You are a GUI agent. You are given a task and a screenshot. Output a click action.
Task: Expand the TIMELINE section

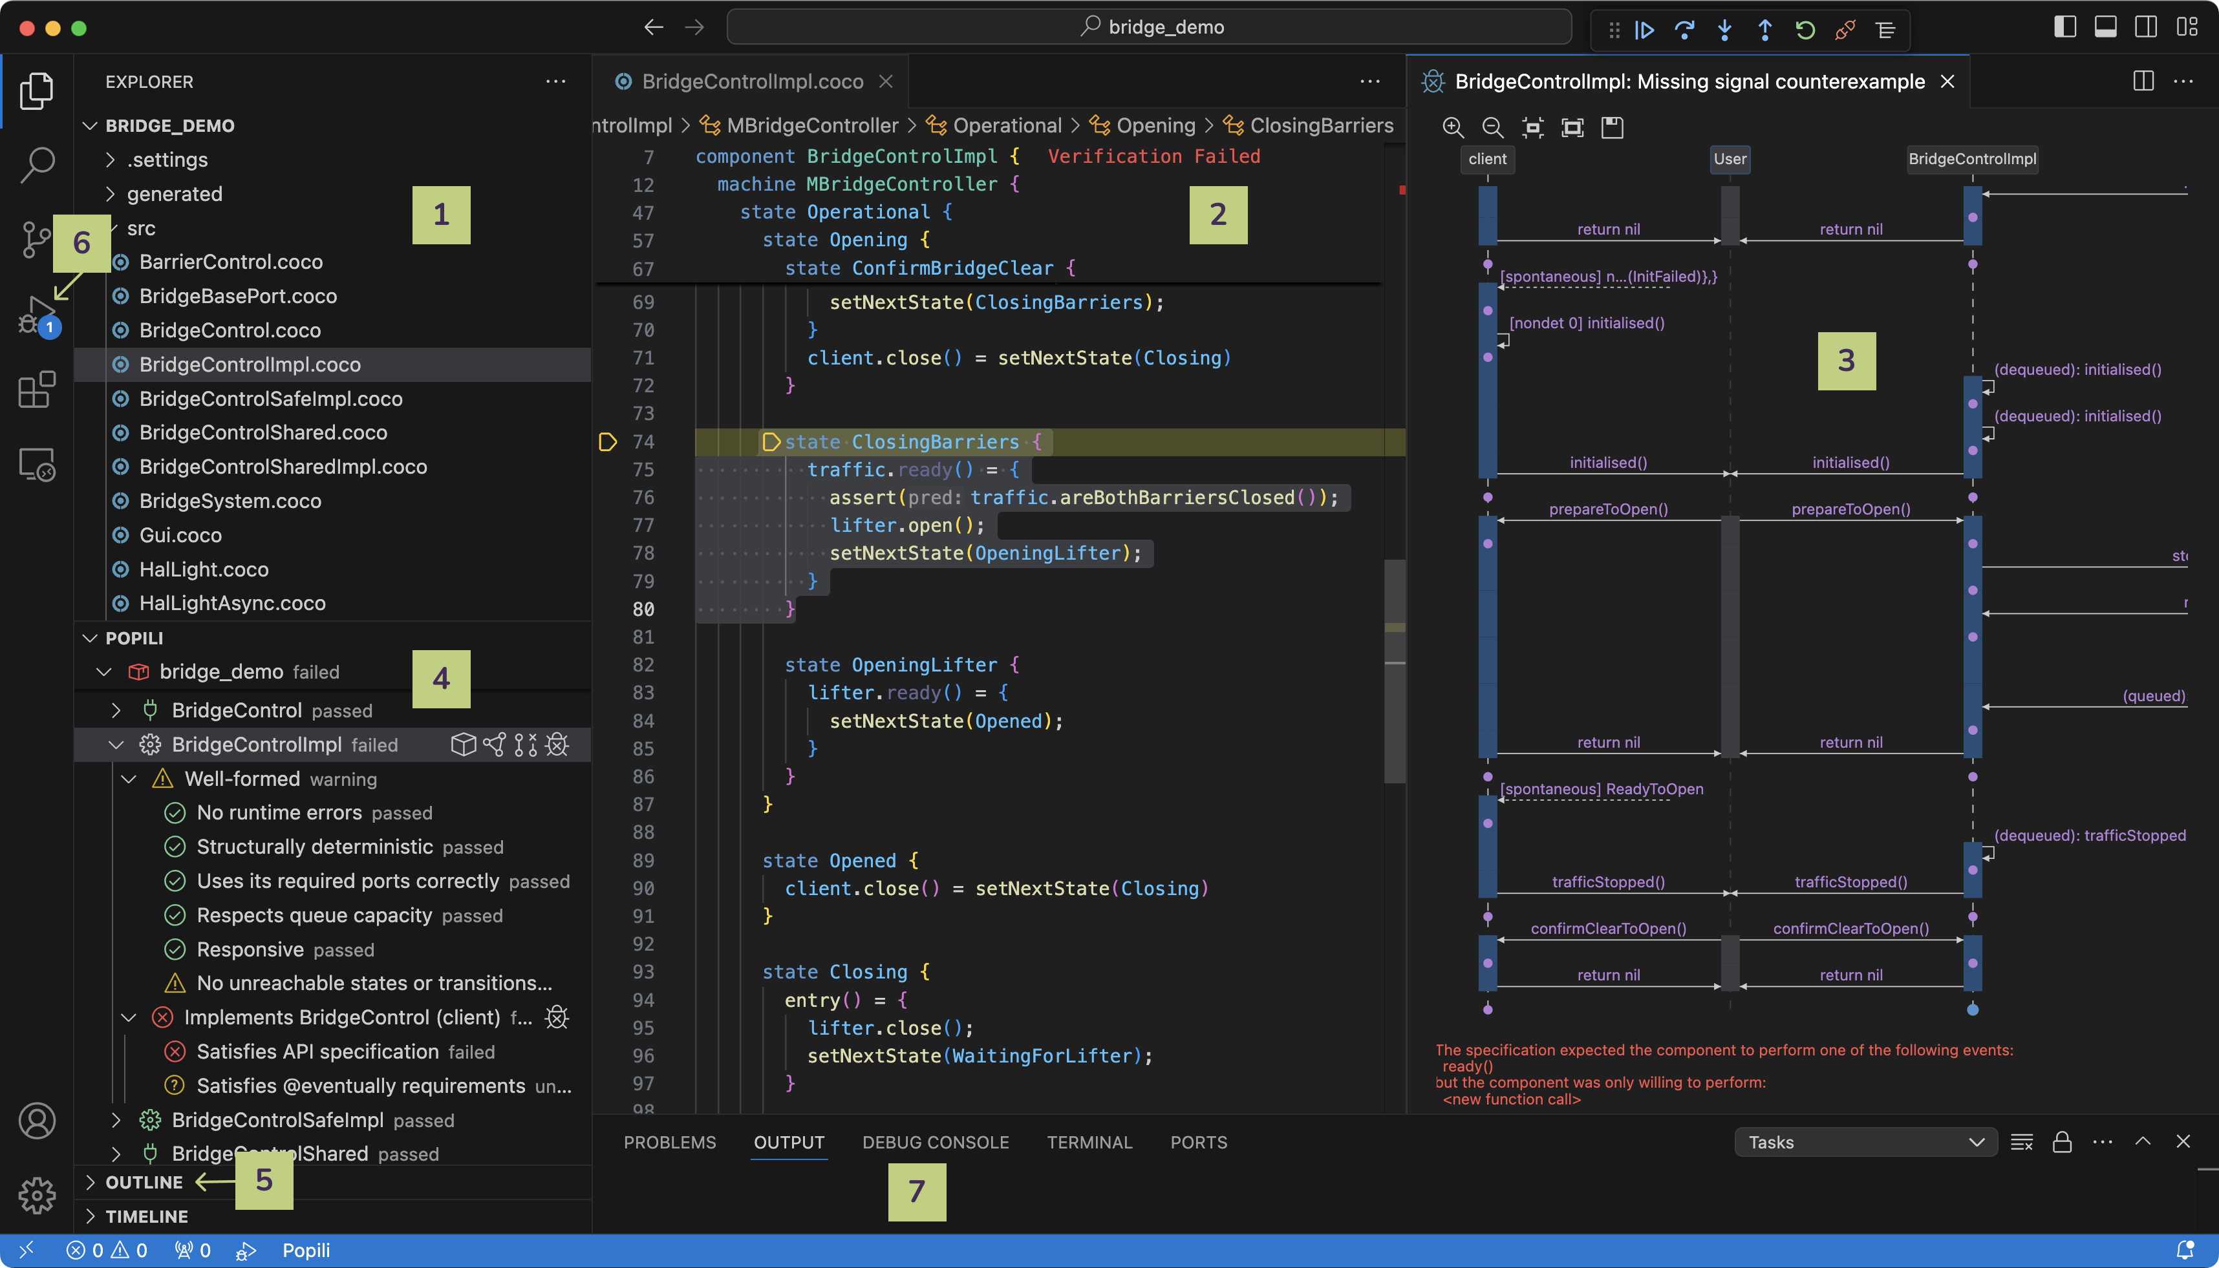pos(90,1216)
